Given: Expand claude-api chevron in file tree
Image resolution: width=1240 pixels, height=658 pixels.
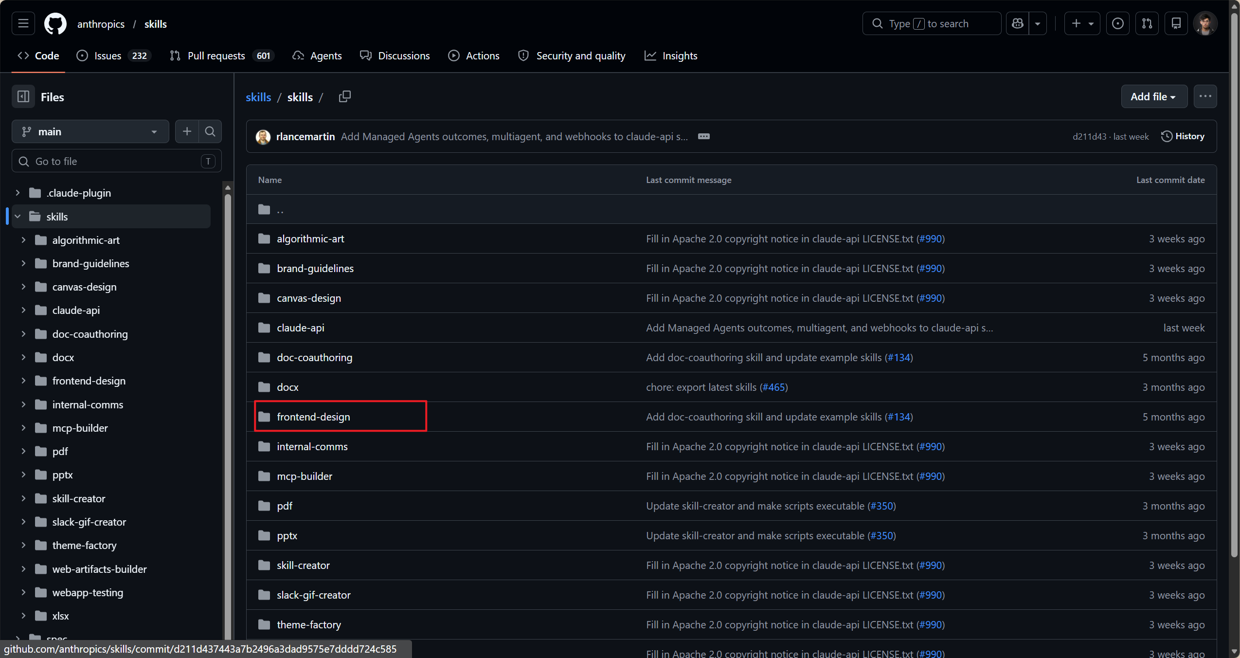Looking at the screenshot, I should [23, 310].
